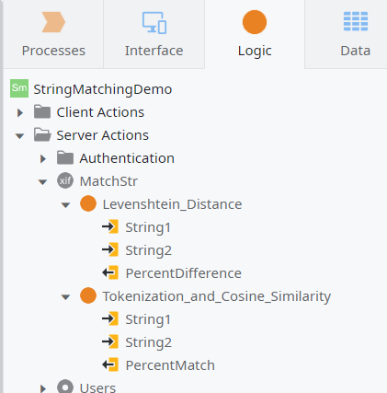The width and height of the screenshot is (387, 393).
Task: Select the PercentMatch label
Action: 170,365
